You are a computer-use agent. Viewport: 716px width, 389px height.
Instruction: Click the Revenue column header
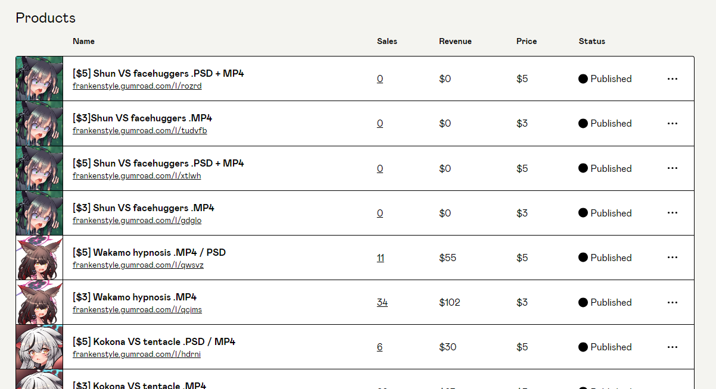pyautogui.click(x=455, y=41)
